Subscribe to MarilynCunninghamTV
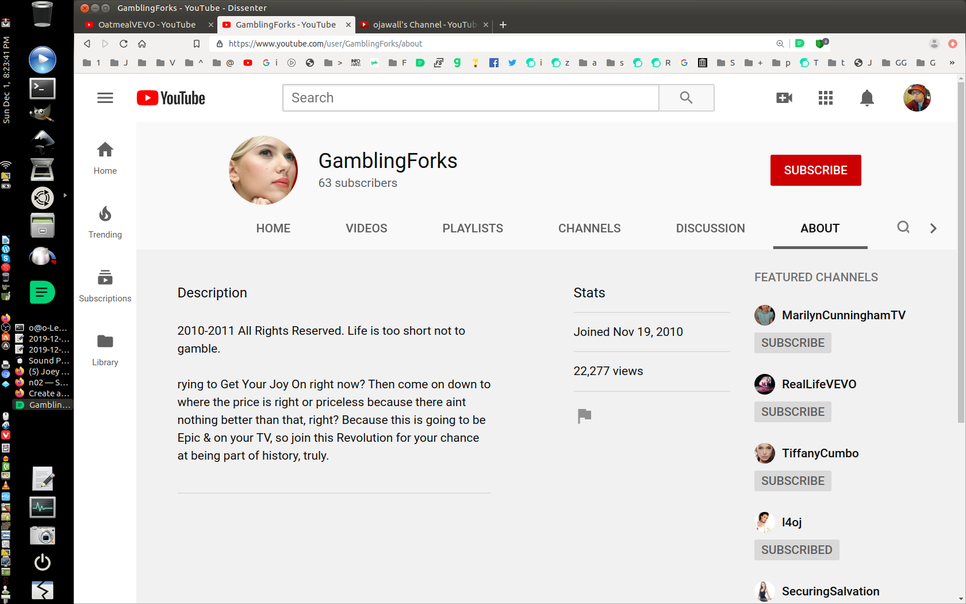 click(x=792, y=343)
